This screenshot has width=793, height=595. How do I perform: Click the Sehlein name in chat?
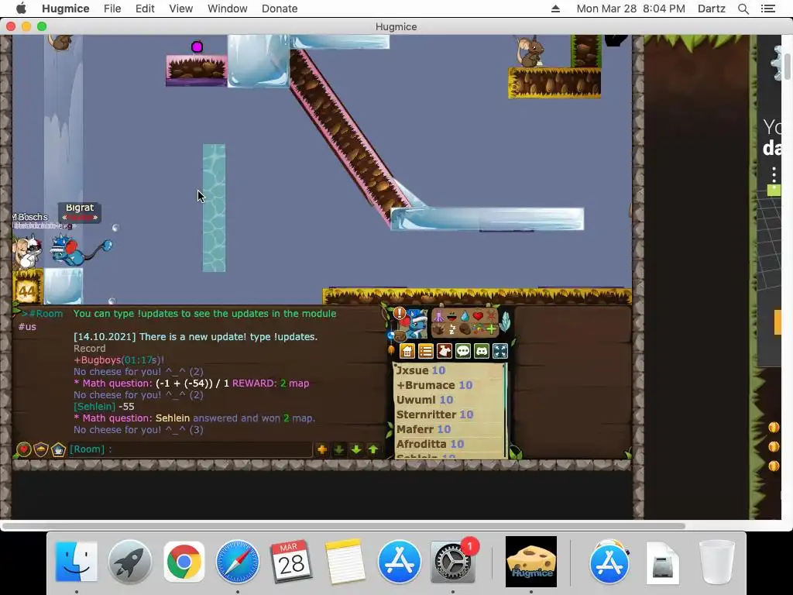[94, 407]
